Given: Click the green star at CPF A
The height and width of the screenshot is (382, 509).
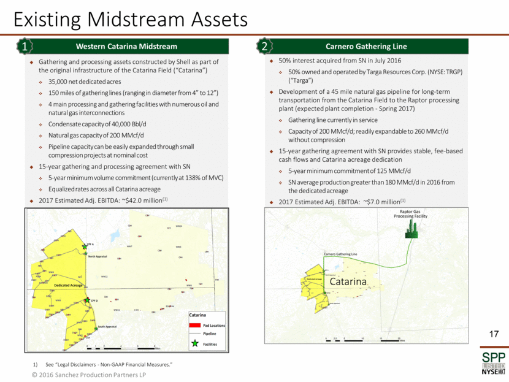Looking at the screenshot, I should tap(85, 246).
